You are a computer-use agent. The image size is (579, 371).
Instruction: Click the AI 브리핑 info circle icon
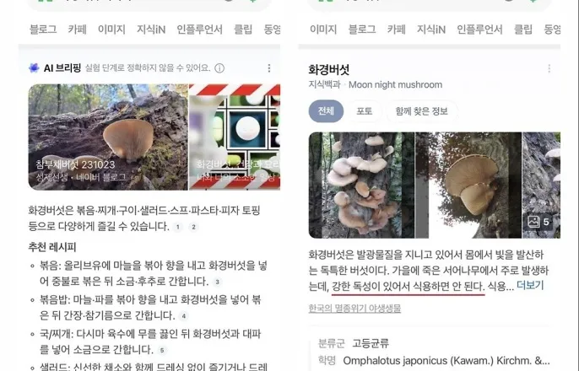[x=219, y=68]
